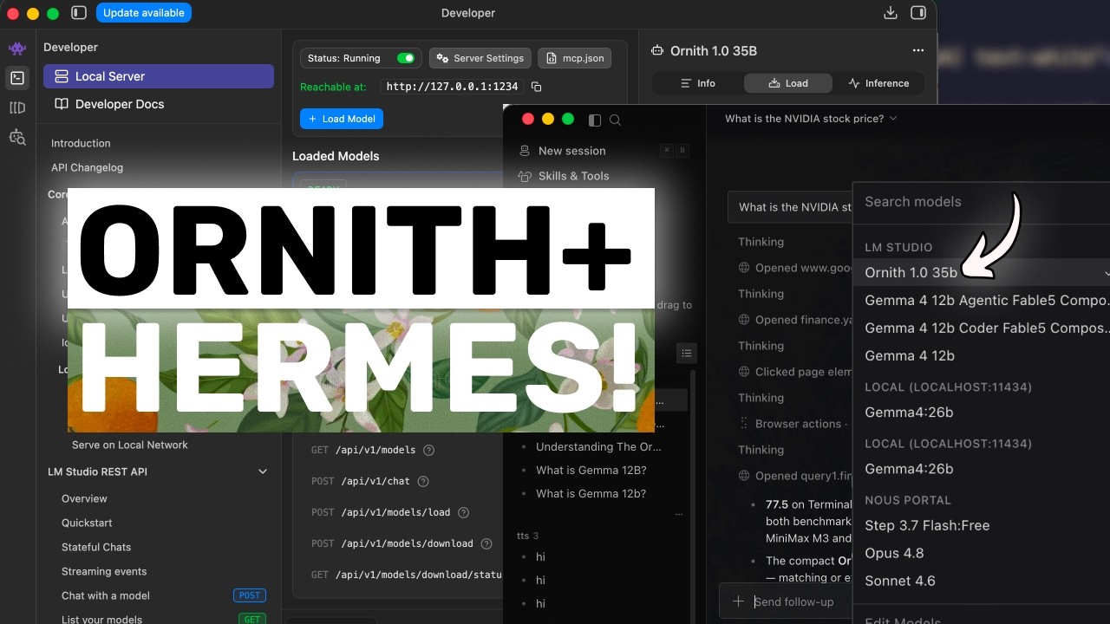The width and height of the screenshot is (1110, 624).
Task: Toggle the LM Studio right panel icon
Action: point(918,13)
